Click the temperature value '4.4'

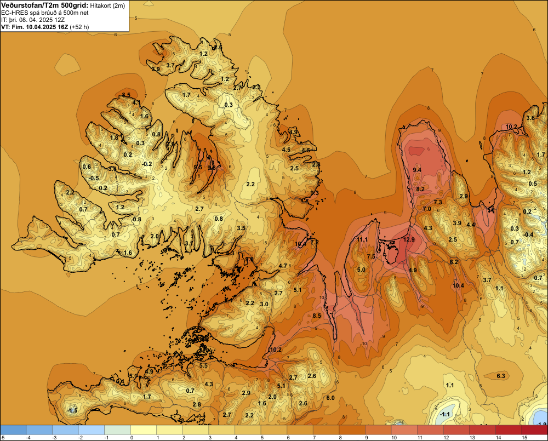click(471, 225)
